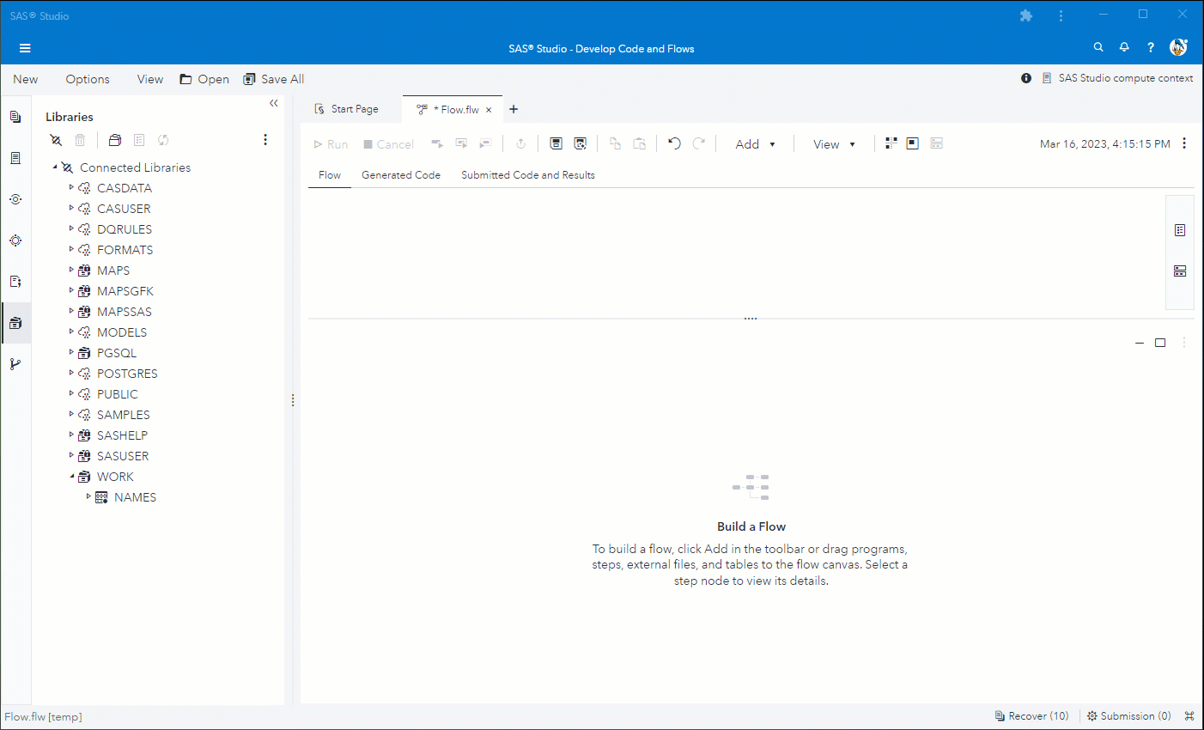Open the hamburger application menu

point(25,48)
